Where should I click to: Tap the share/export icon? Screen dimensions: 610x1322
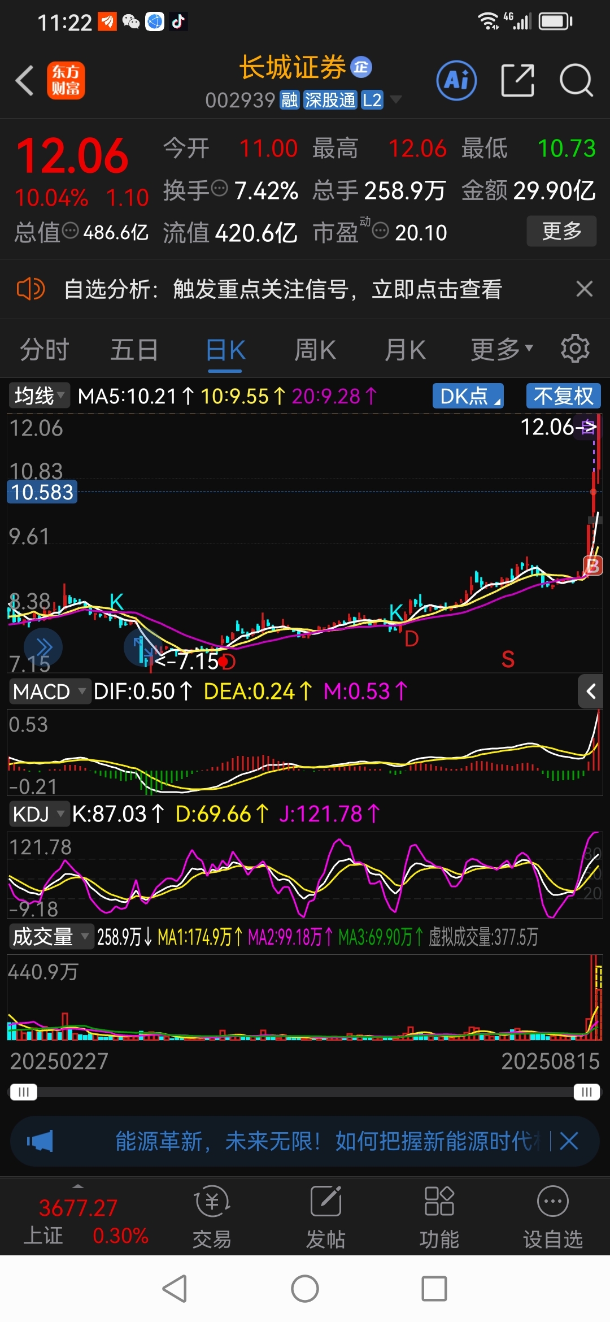coord(517,80)
